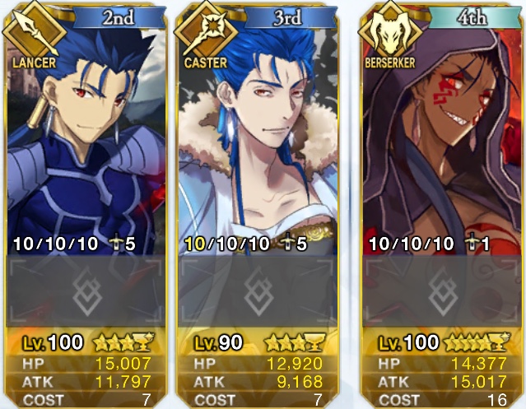Click the grail icon beside Lancer's stars
Viewport: 526px width, 409px height.
point(143,342)
